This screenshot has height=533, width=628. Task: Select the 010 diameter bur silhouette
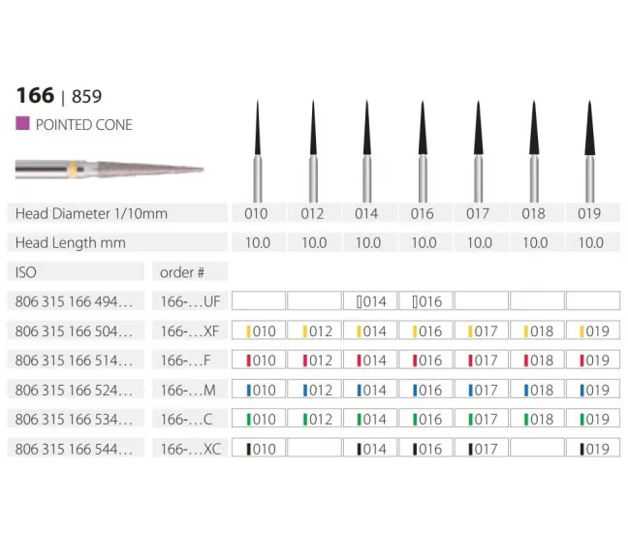(x=258, y=151)
